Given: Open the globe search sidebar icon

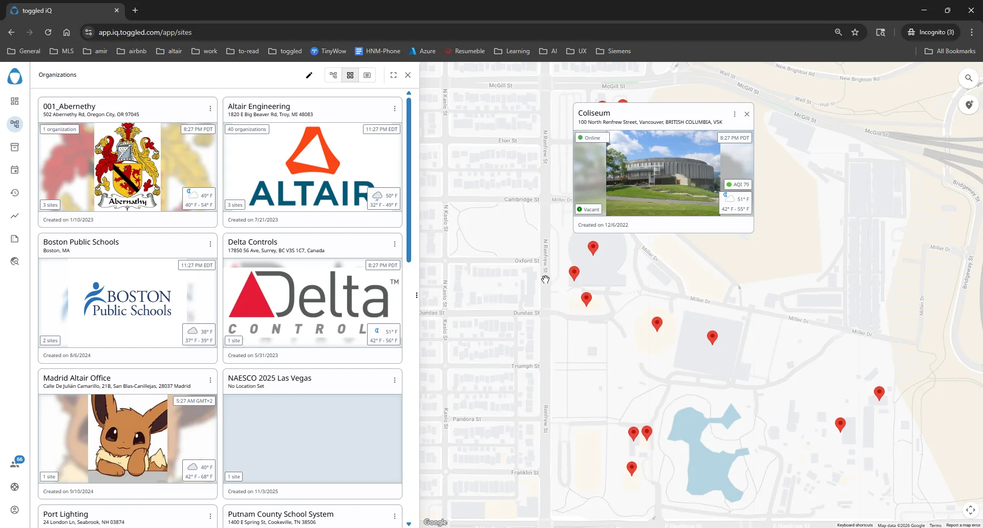Looking at the screenshot, I should [x=15, y=261].
